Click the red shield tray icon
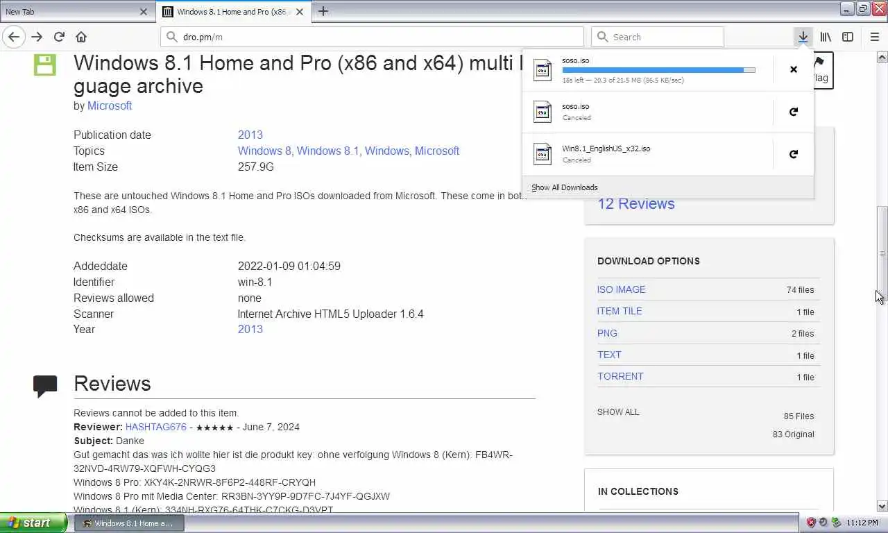Viewport: 888px width, 533px height. click(x=811, y=523)
